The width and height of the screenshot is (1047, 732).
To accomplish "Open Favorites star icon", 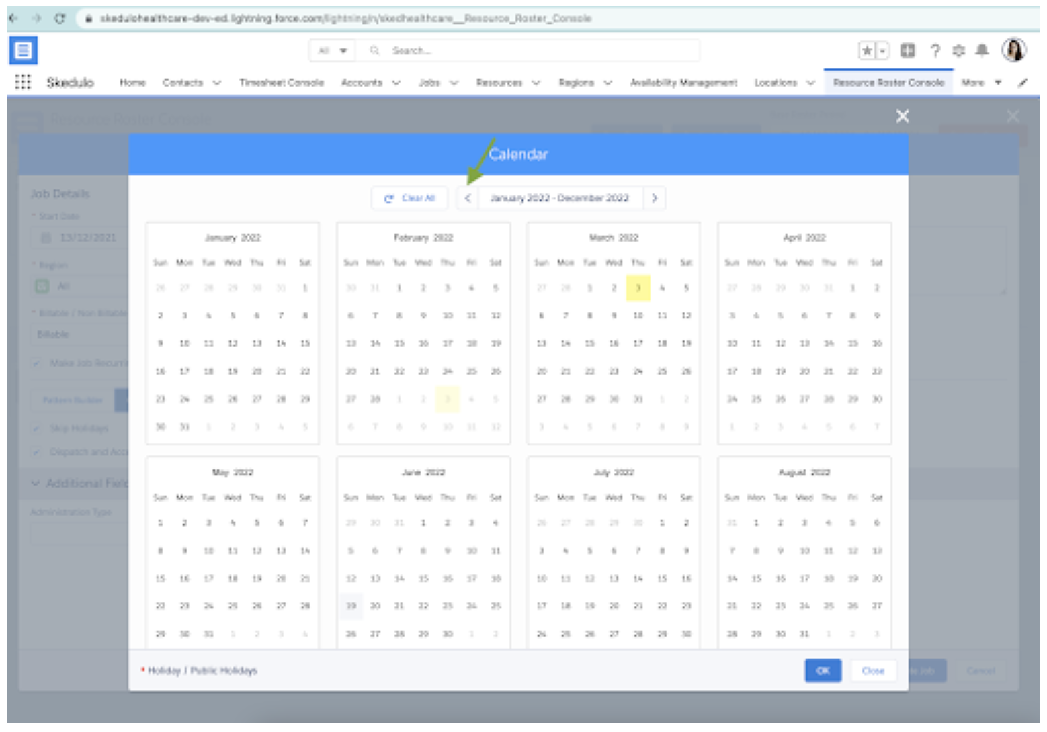I will click(x=868, y=50).
